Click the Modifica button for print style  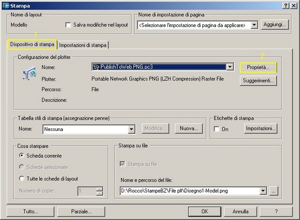155,128
